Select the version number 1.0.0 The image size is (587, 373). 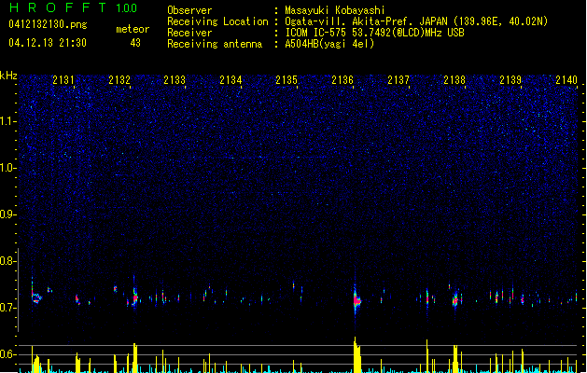127,8
